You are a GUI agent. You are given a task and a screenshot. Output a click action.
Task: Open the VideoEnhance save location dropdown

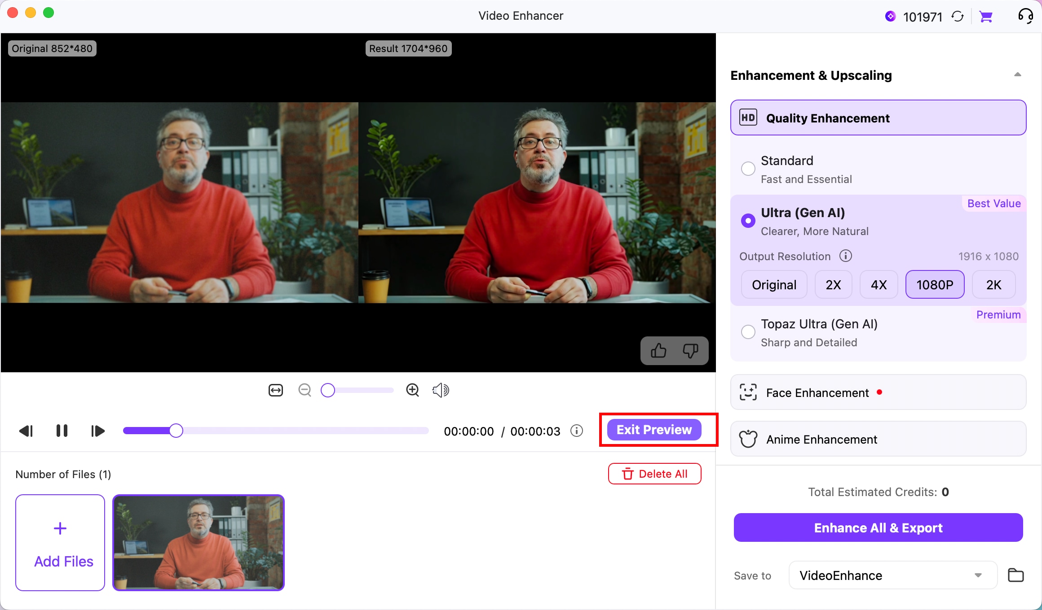point(893,575)
